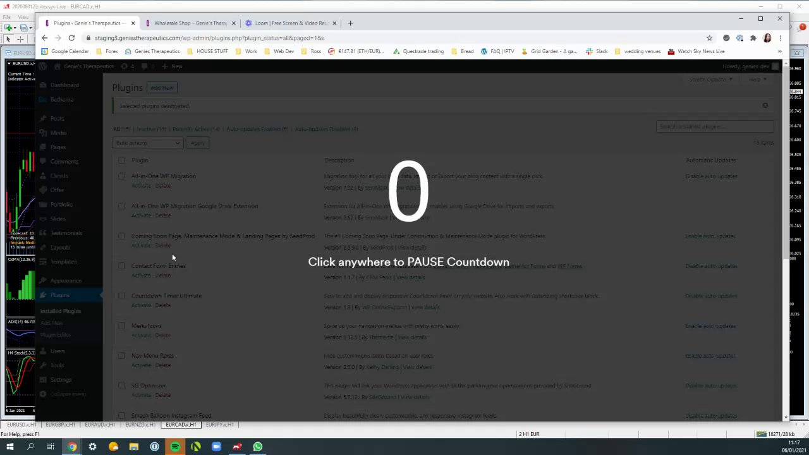Dismiss the plugins deactivated notice

(765, 106)
